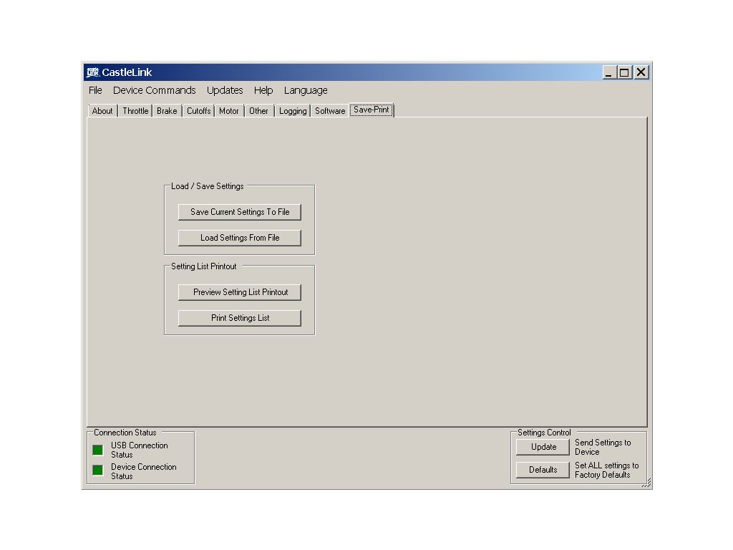Screen dimensions: 733x550
Task: Click the CastleLink title bar app icon
Action: tap(92, 72)
